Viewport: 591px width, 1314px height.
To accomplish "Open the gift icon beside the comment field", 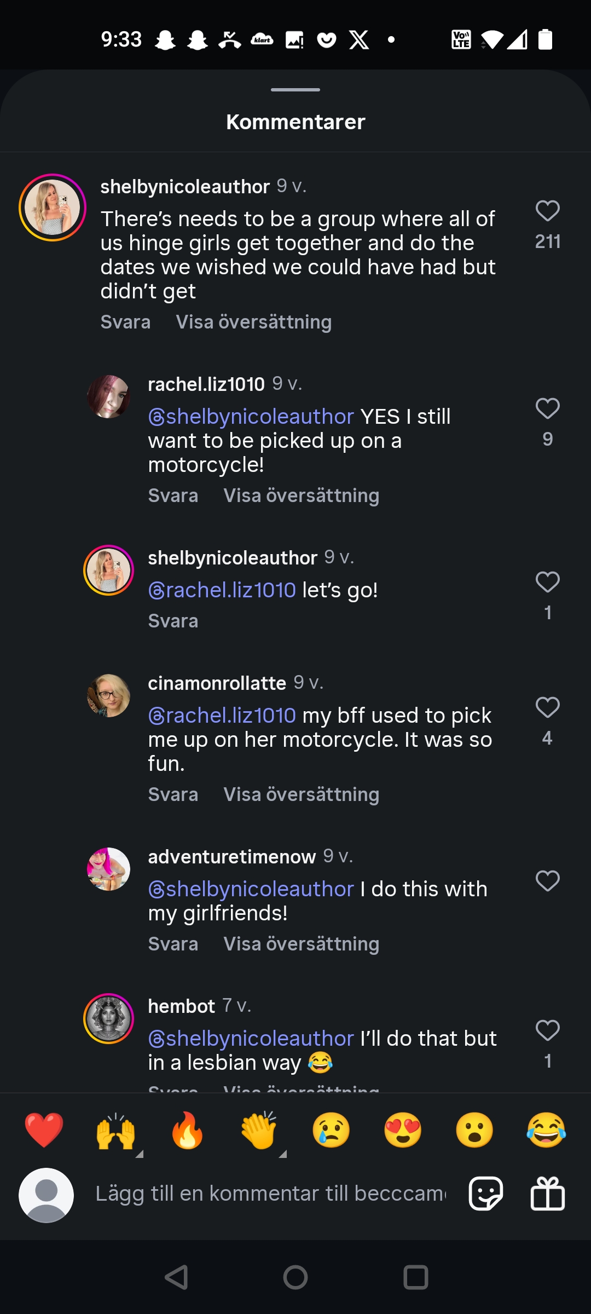I will tap(547, 1194).
